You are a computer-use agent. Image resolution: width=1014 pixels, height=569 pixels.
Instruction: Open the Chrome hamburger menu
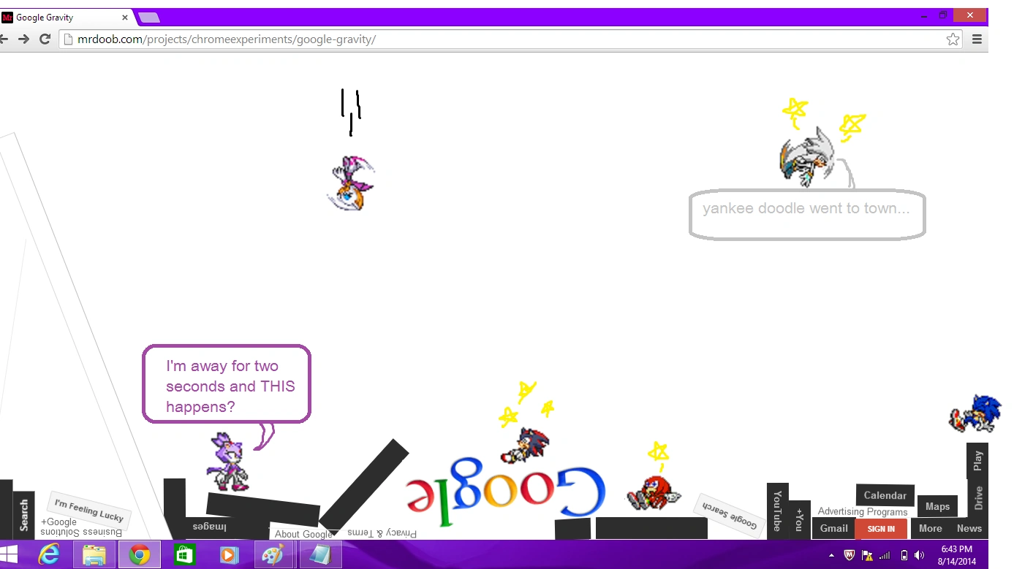click(977, 39)
